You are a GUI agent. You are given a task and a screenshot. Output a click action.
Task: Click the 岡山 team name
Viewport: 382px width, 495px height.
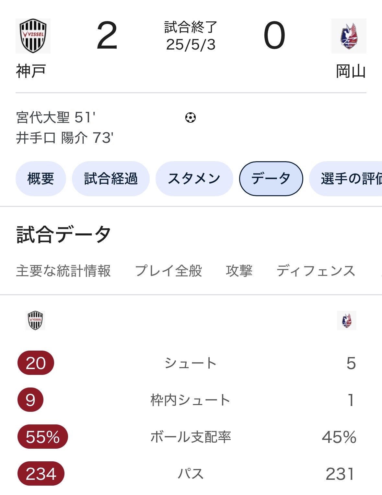click(351, 71)
